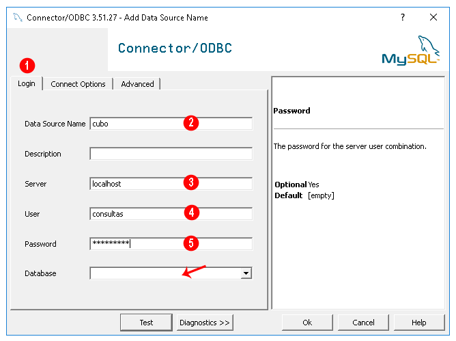
Task: Click the 'Description' label
Action: 43,154
